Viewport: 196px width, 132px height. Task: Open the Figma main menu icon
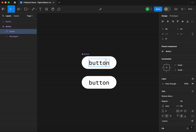click(3, 9)
